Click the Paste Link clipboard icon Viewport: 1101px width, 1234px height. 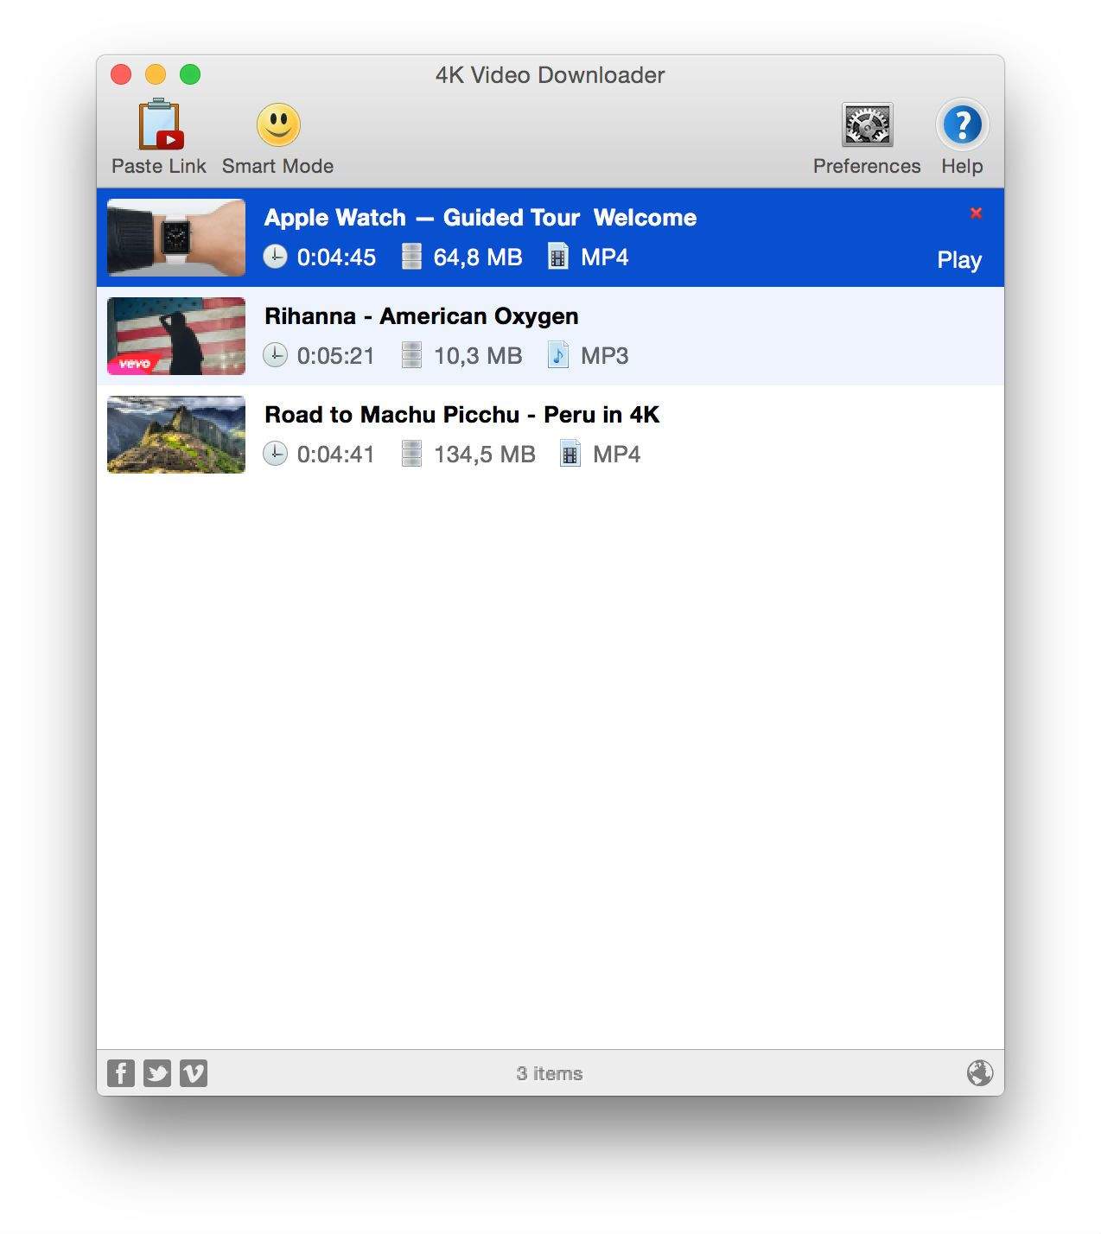[160, 126]
